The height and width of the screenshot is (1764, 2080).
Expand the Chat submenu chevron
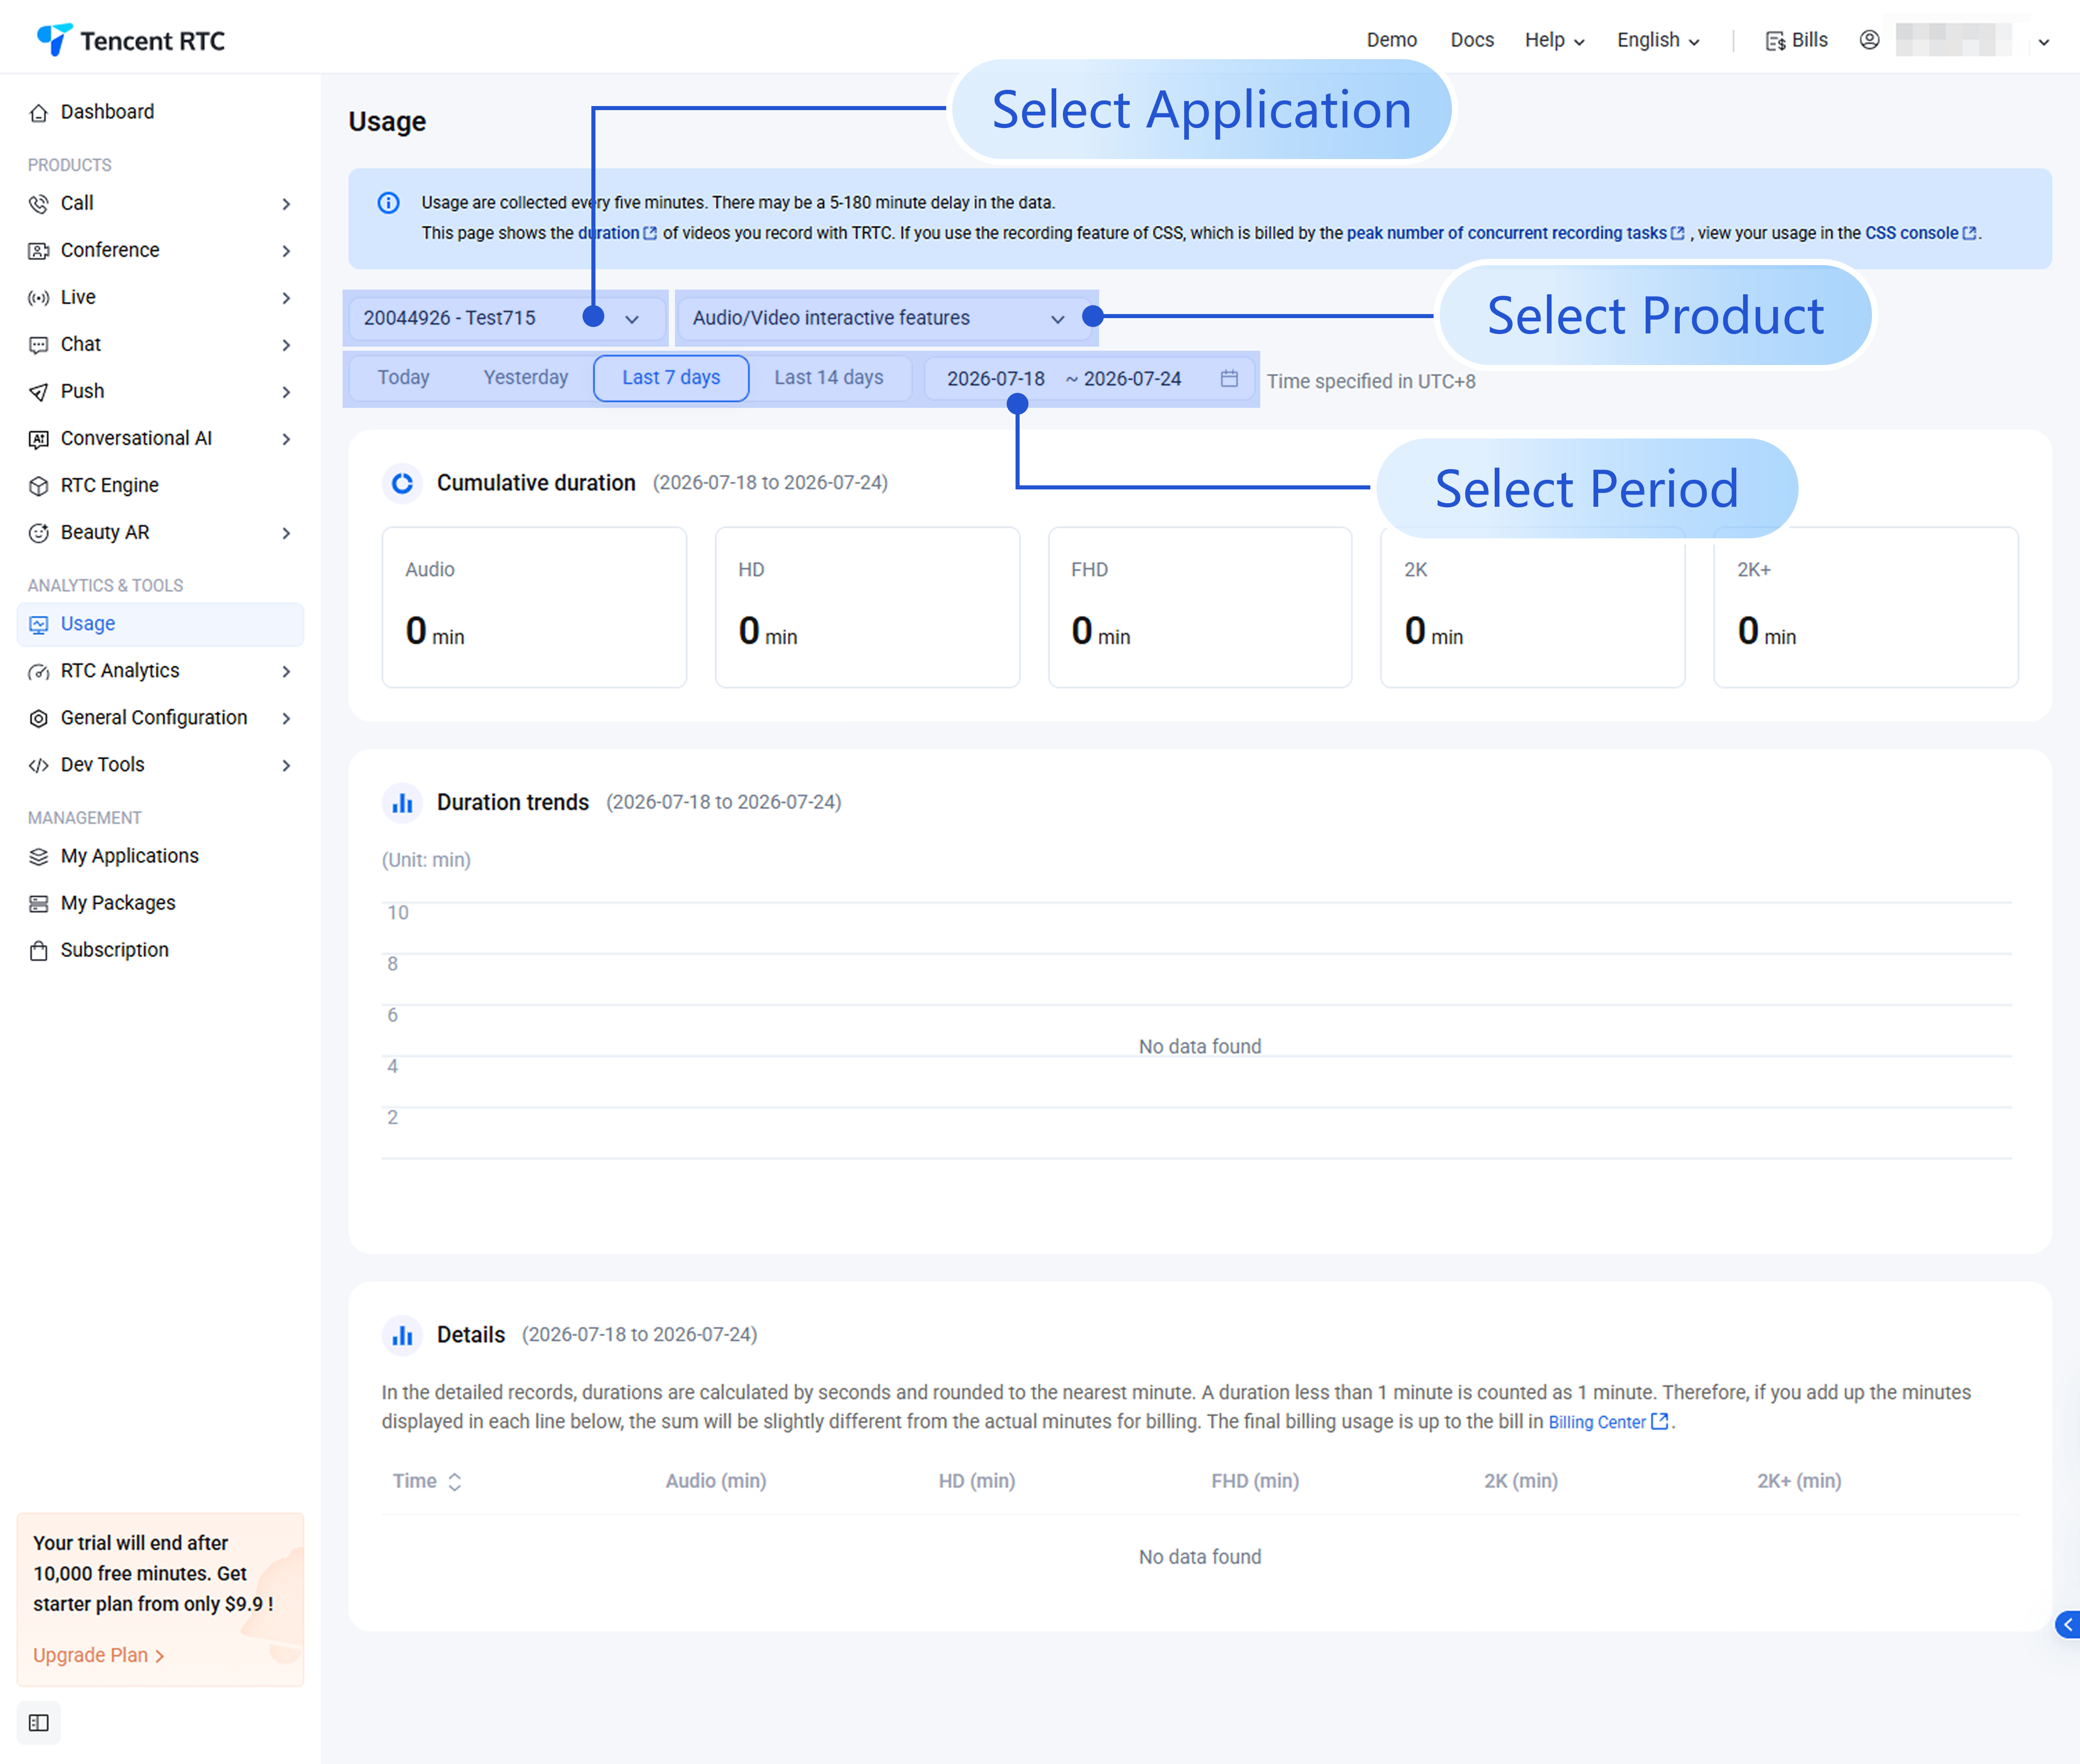click(286, 345)
